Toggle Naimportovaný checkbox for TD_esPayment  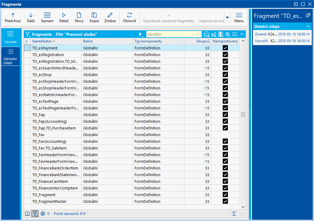pyautogui.click(x=225, y=48)
